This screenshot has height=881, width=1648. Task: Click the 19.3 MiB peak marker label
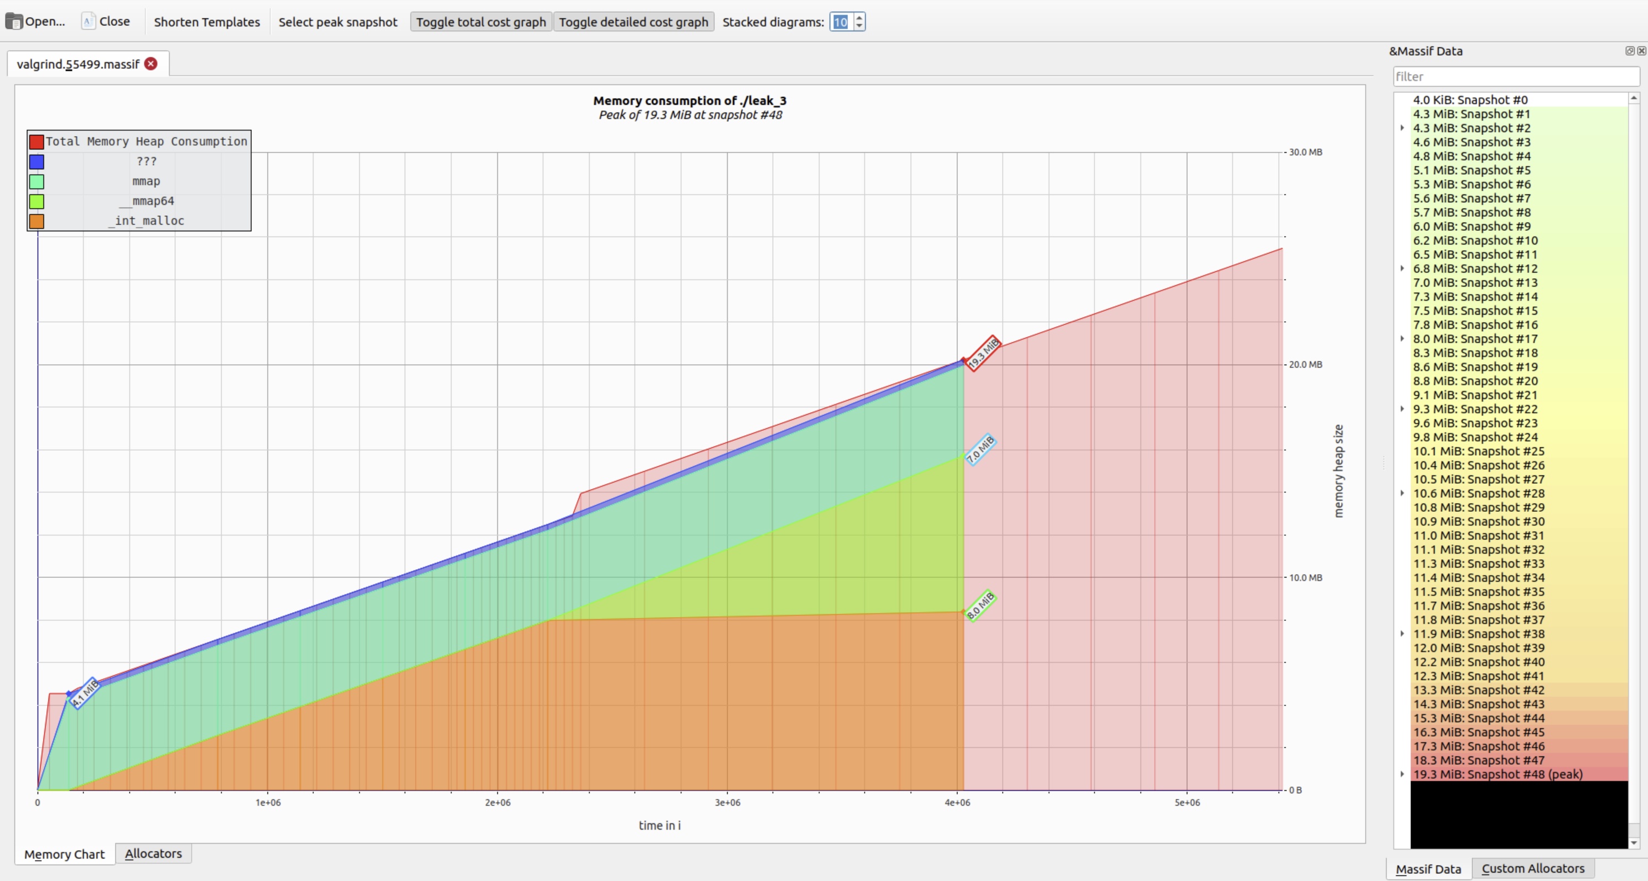tap(983, 353)
